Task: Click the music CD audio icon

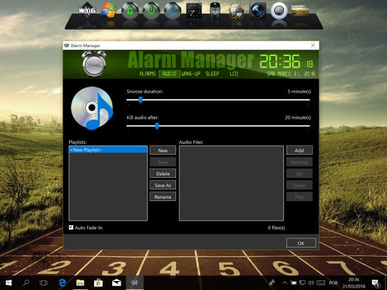Action: coord(91,106)
